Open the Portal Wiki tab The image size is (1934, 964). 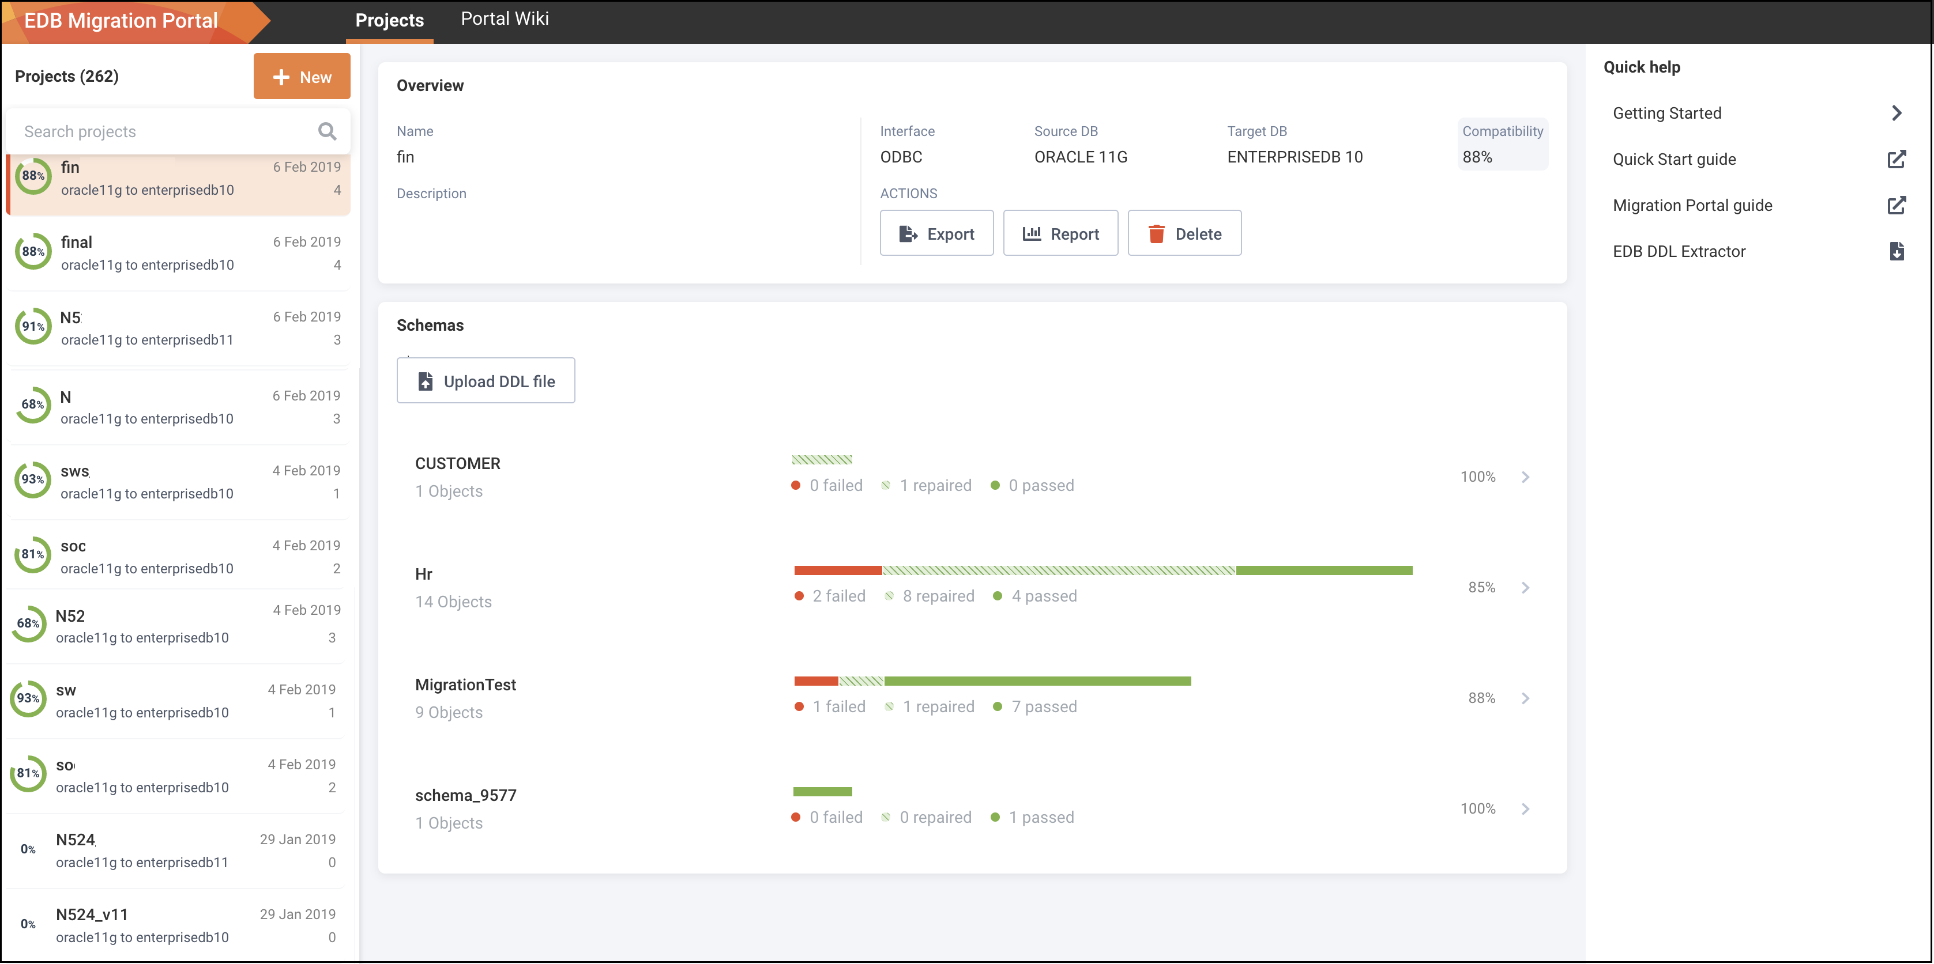tap(505, 19)
